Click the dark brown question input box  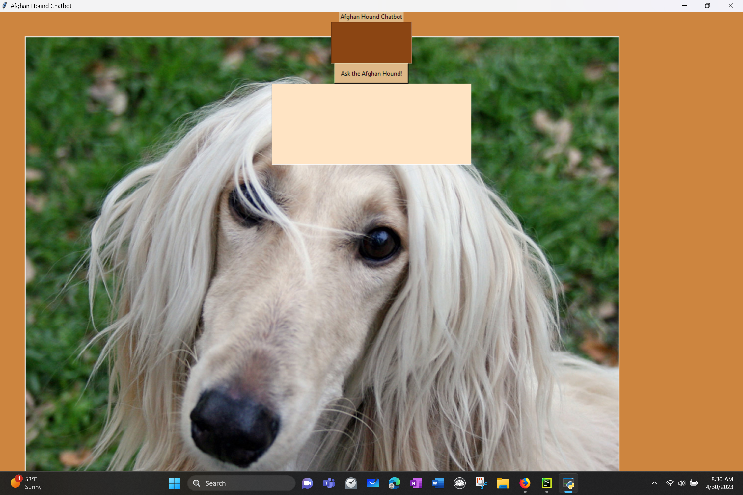[371, 42]
